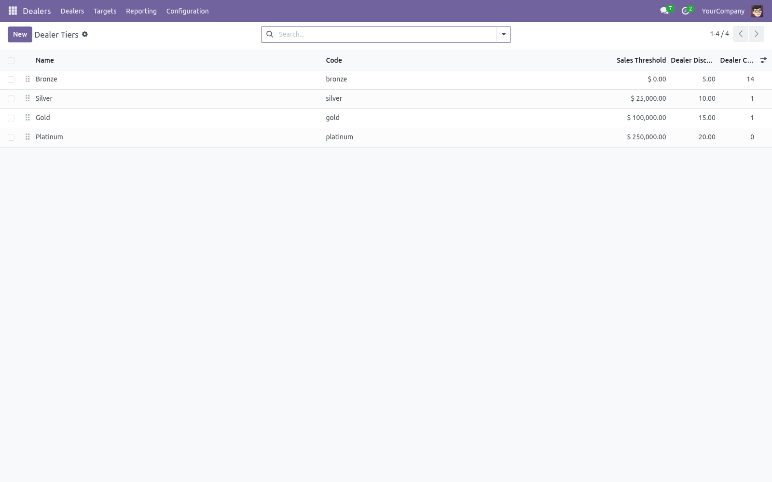Click the $ 25,000.00 threshold value
The height and width of the screenshot is (482, 772).
point(648,98)
